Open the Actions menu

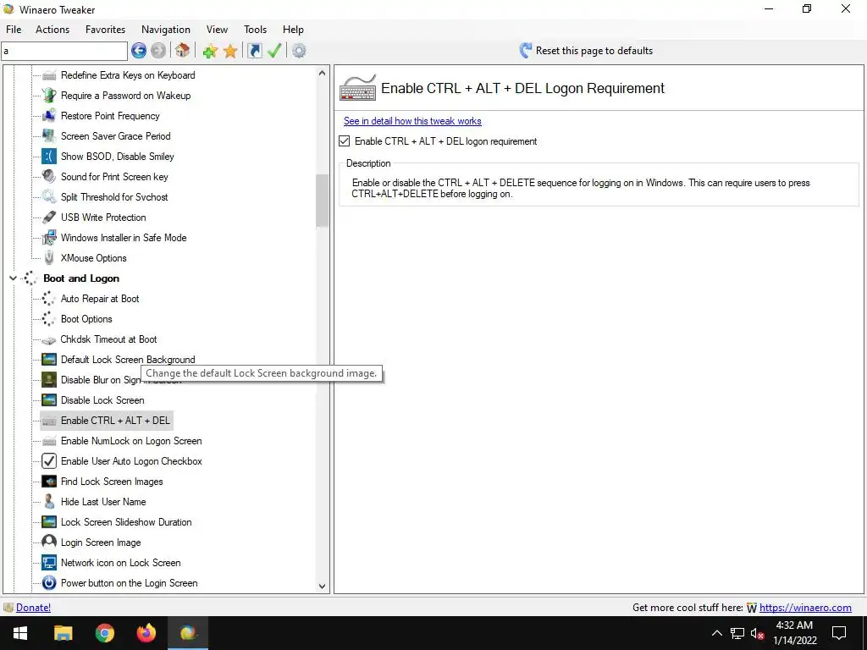(x=52, y=30)
